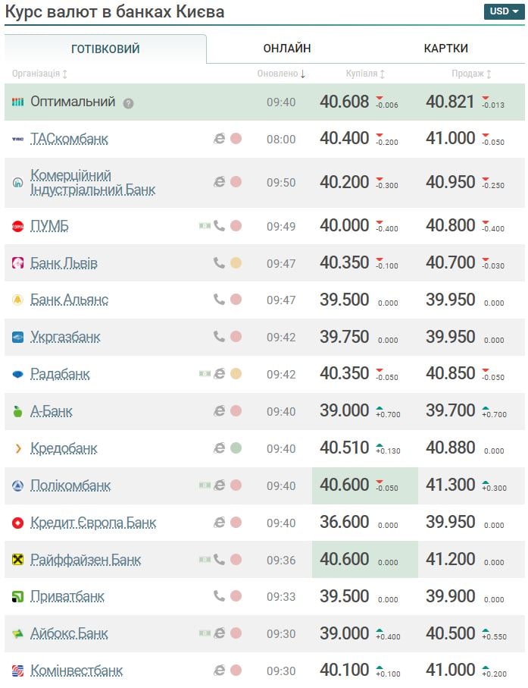Switch to the КАРТКИ tab
528x688 pixels.
coord(445,49)
